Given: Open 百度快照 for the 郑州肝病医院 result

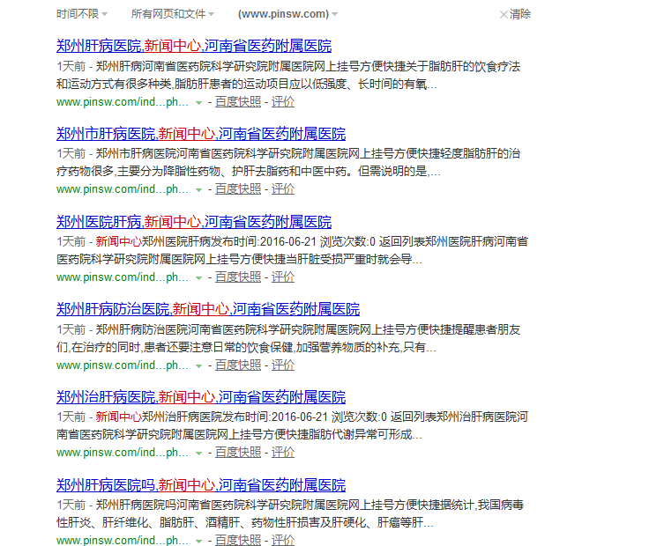Looking at the screenshot, I should (x=238, y=102).
